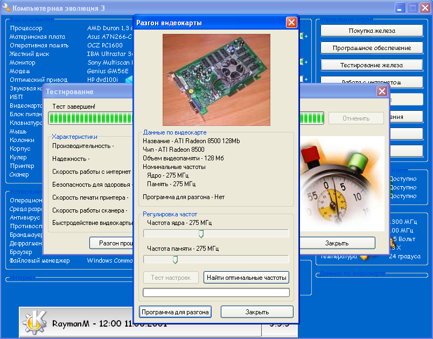Select the Жесткий диск label
Screen dimensions: 433x339
coord(29,54)
